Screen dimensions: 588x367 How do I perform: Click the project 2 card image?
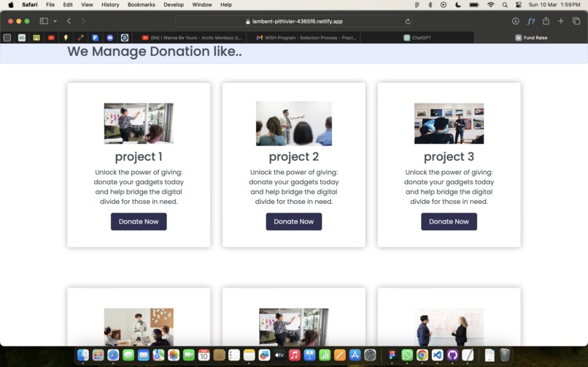coord(294,123)
